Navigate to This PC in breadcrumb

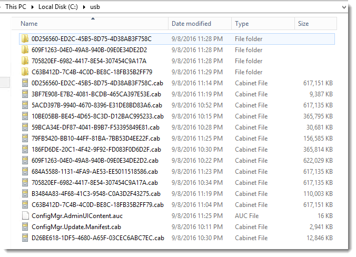(x=17, y=8)
